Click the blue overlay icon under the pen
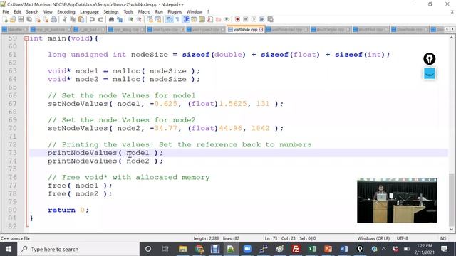 click(430, 74)
